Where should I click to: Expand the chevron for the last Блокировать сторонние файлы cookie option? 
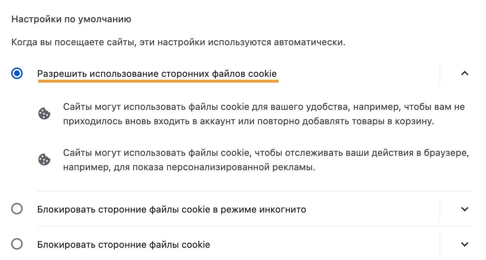(x=465, y=244)
